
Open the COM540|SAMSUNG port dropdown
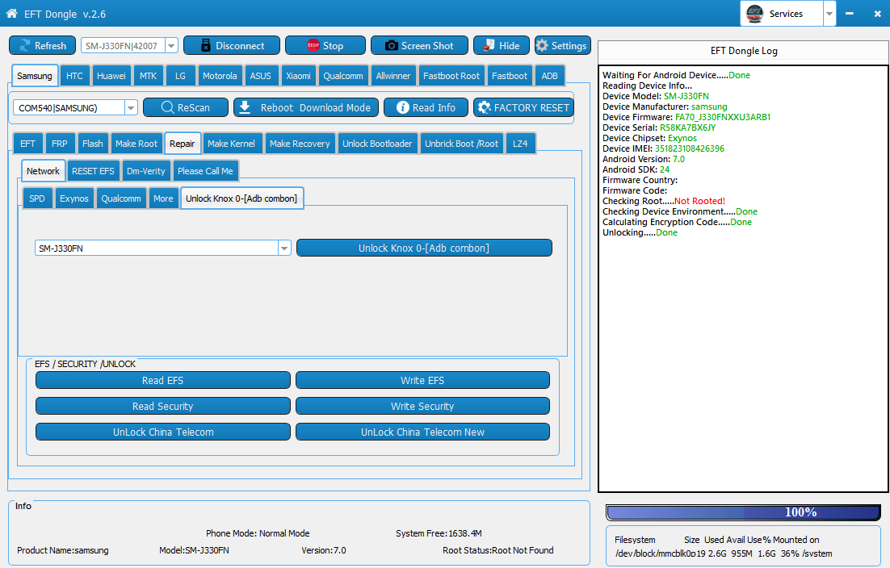point(131,107)
